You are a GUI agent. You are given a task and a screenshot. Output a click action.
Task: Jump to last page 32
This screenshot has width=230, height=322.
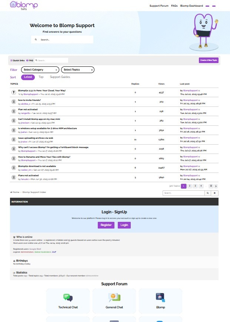211,186
